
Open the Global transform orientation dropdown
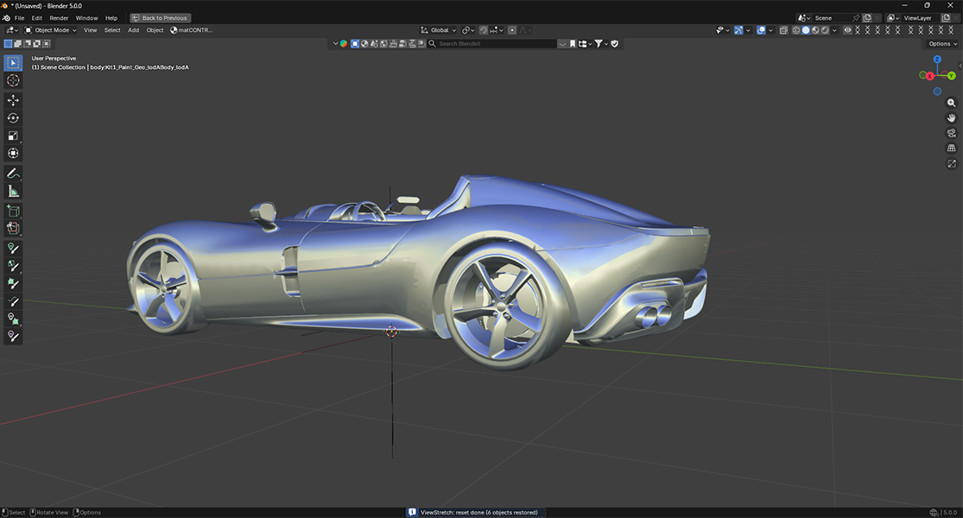[439, 30]
